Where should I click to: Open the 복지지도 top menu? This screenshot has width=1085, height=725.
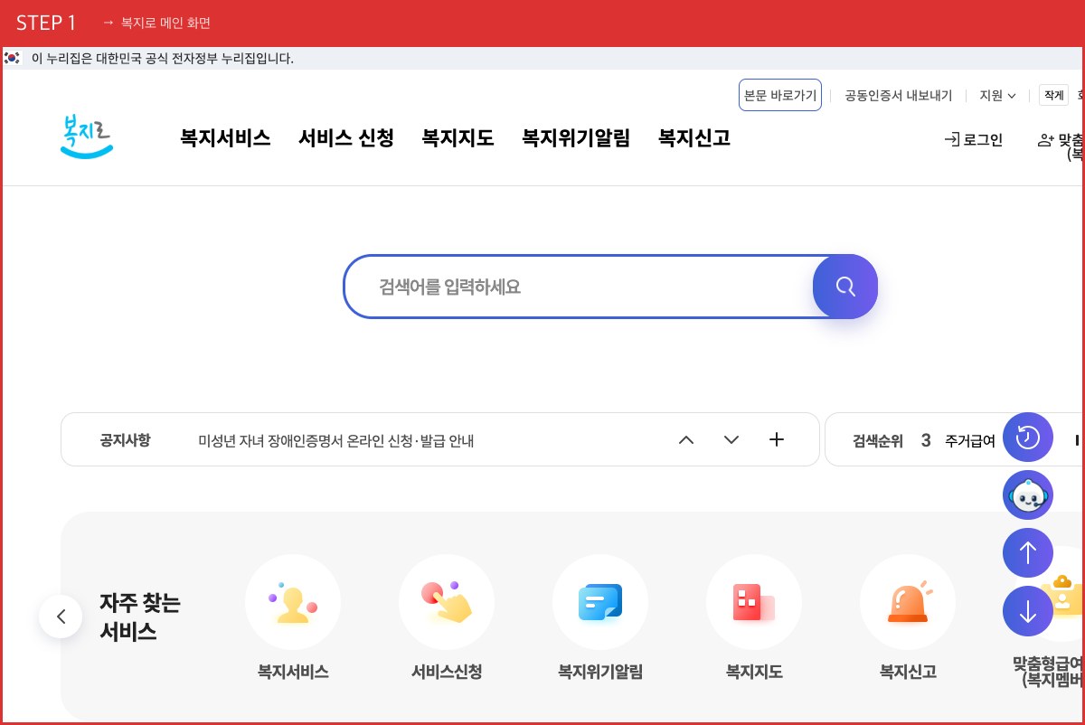pos(458,138)
